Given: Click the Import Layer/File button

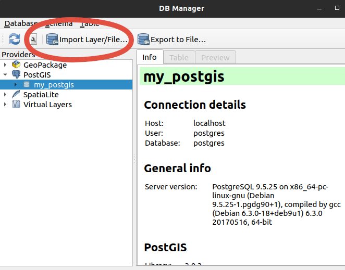Looking at the screenshot, I should click(87, 40).
